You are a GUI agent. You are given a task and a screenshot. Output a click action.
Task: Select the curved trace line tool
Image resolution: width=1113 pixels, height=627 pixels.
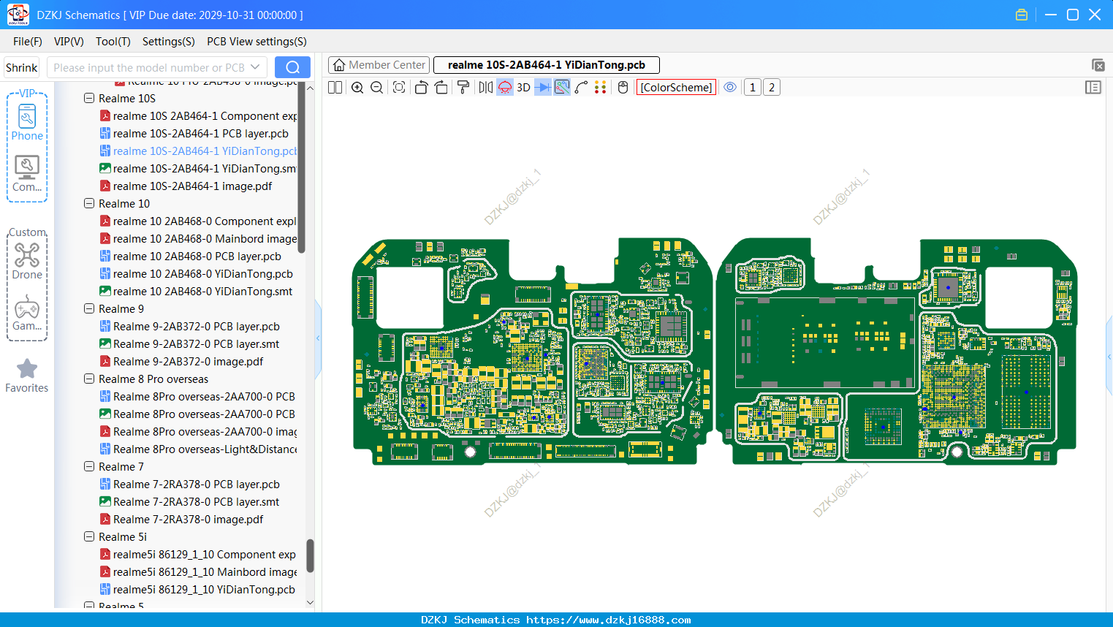tap(582, 88)
